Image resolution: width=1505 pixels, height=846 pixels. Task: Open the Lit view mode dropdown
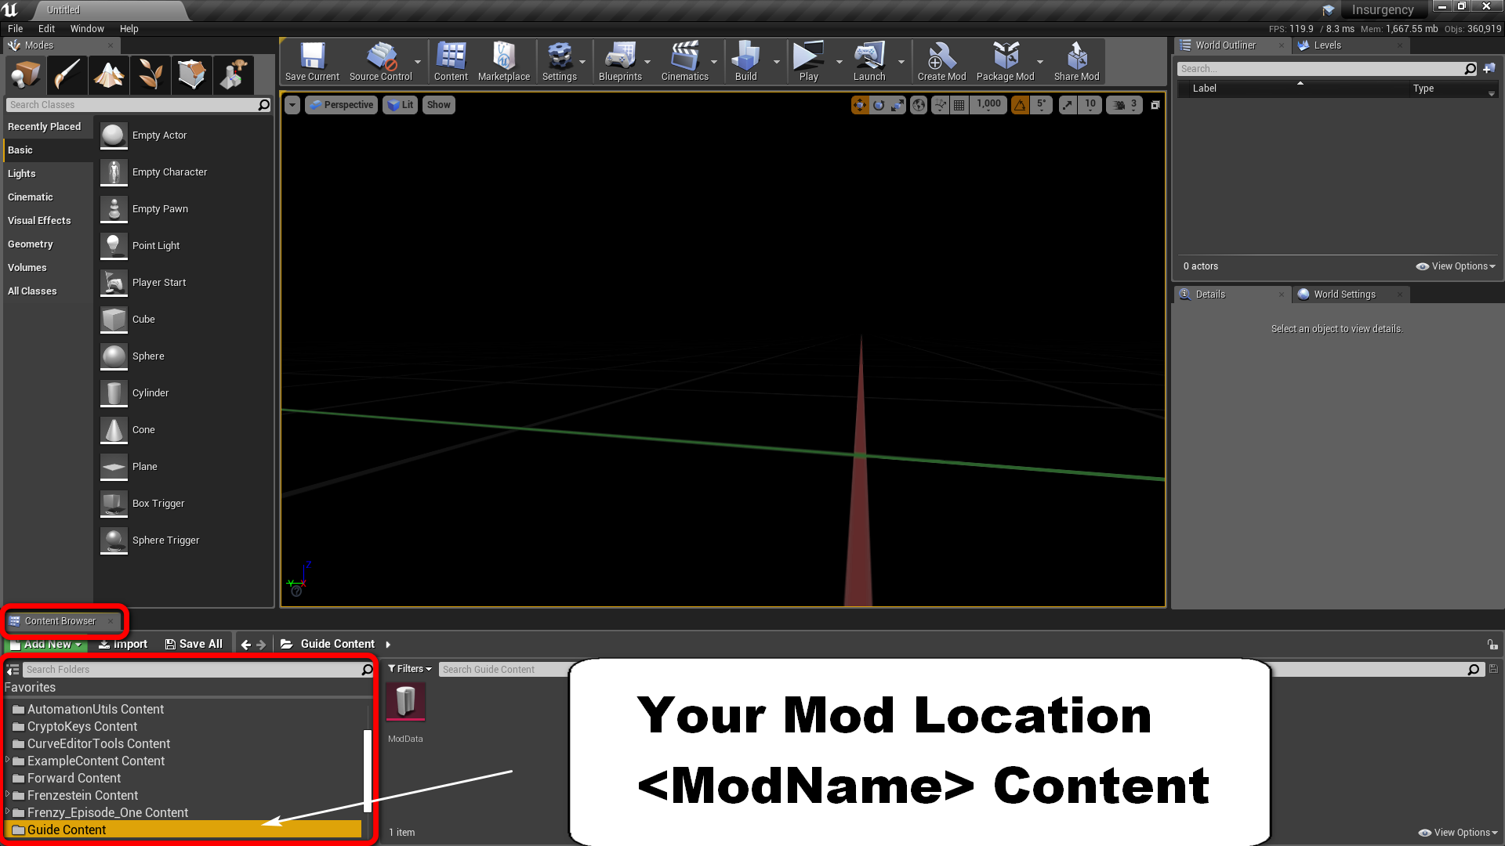[x=401, y=105]
